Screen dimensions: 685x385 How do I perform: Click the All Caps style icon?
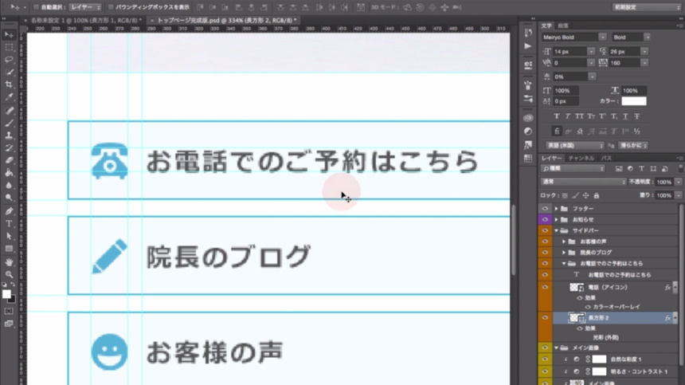[x=579, y=116]
